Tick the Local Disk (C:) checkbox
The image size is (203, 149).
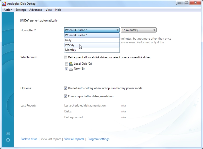tap(66, 64)
